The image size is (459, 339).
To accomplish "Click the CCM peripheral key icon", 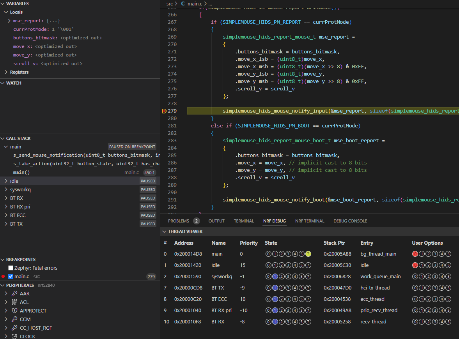I will tap(14, 319).
